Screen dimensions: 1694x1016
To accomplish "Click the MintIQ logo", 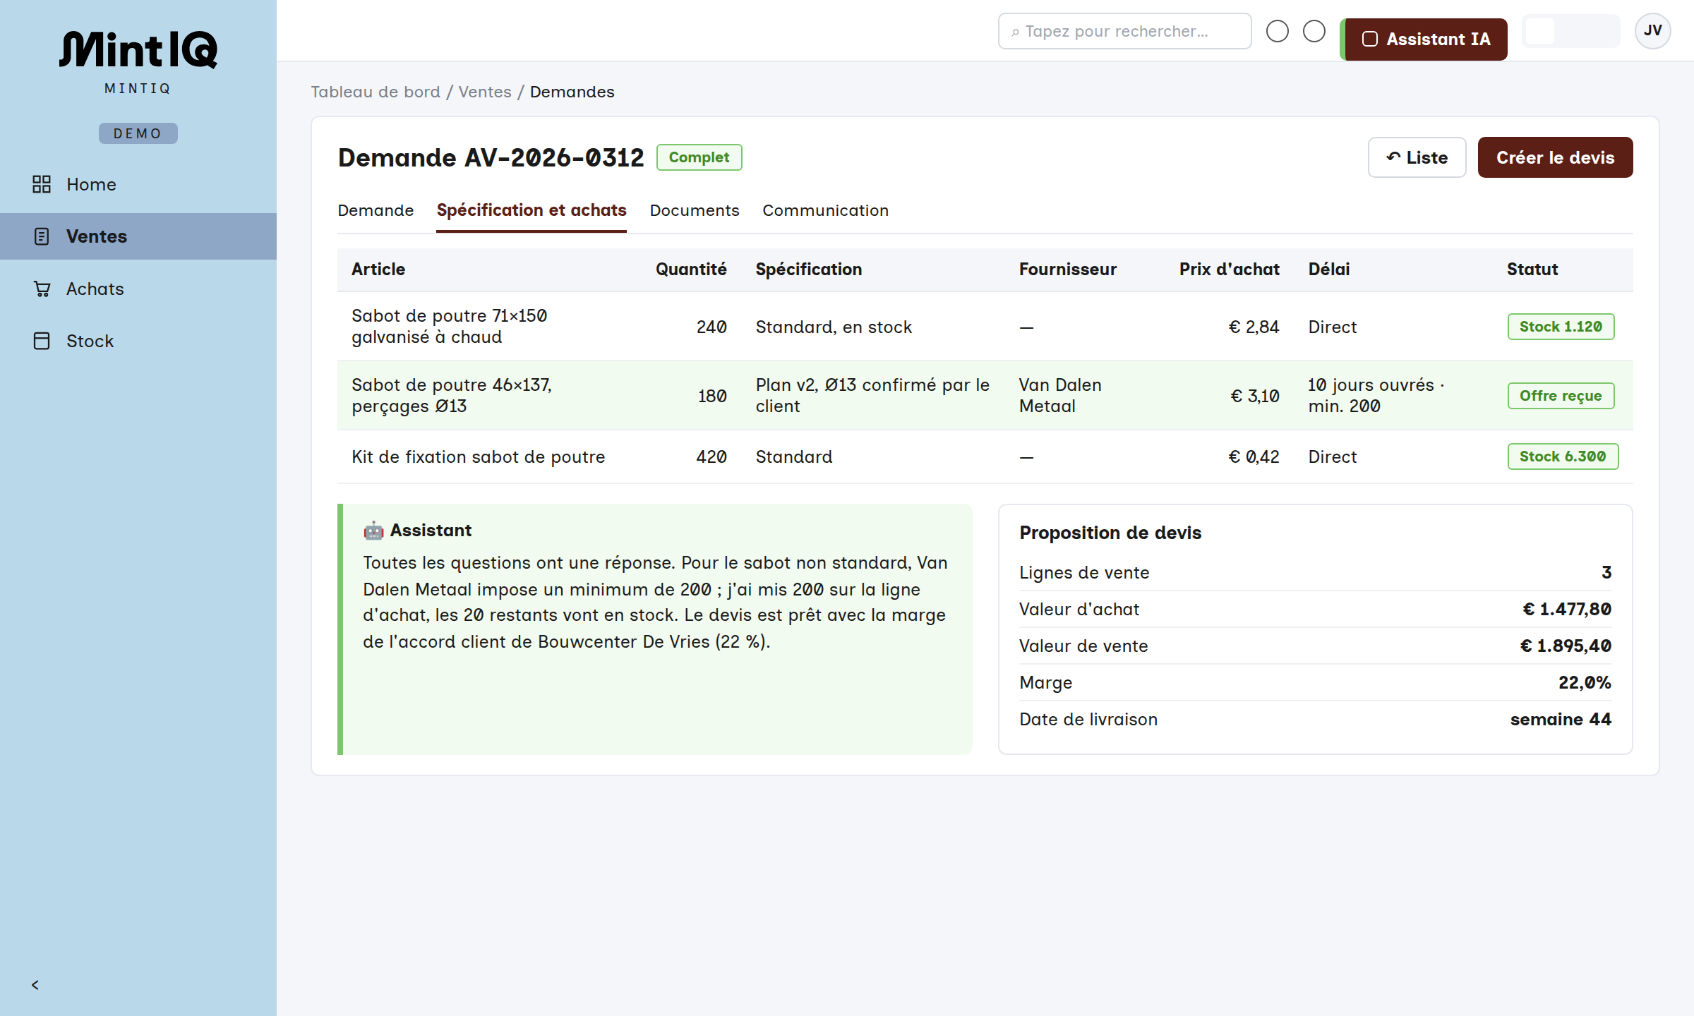I will [138, 49].
